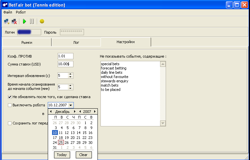Click the year 2007 in calendar header

pyautogui.click(x=87, y=112)
